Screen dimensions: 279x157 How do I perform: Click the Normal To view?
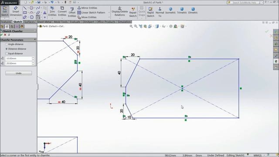pyautogui.click(x=160, y=12)
